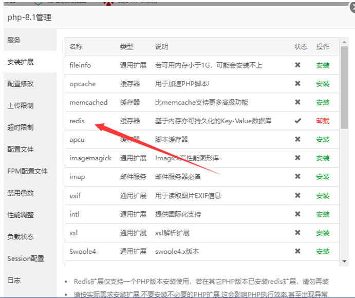This screenshot has height=298, width=355.
Task: Click the xsl解析扩展 description
Action: [x=172, y=233]
